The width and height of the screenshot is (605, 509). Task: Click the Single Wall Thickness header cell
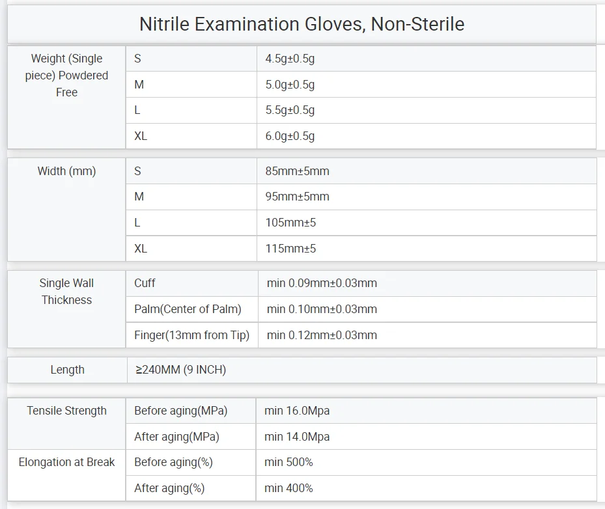[66, 309]
